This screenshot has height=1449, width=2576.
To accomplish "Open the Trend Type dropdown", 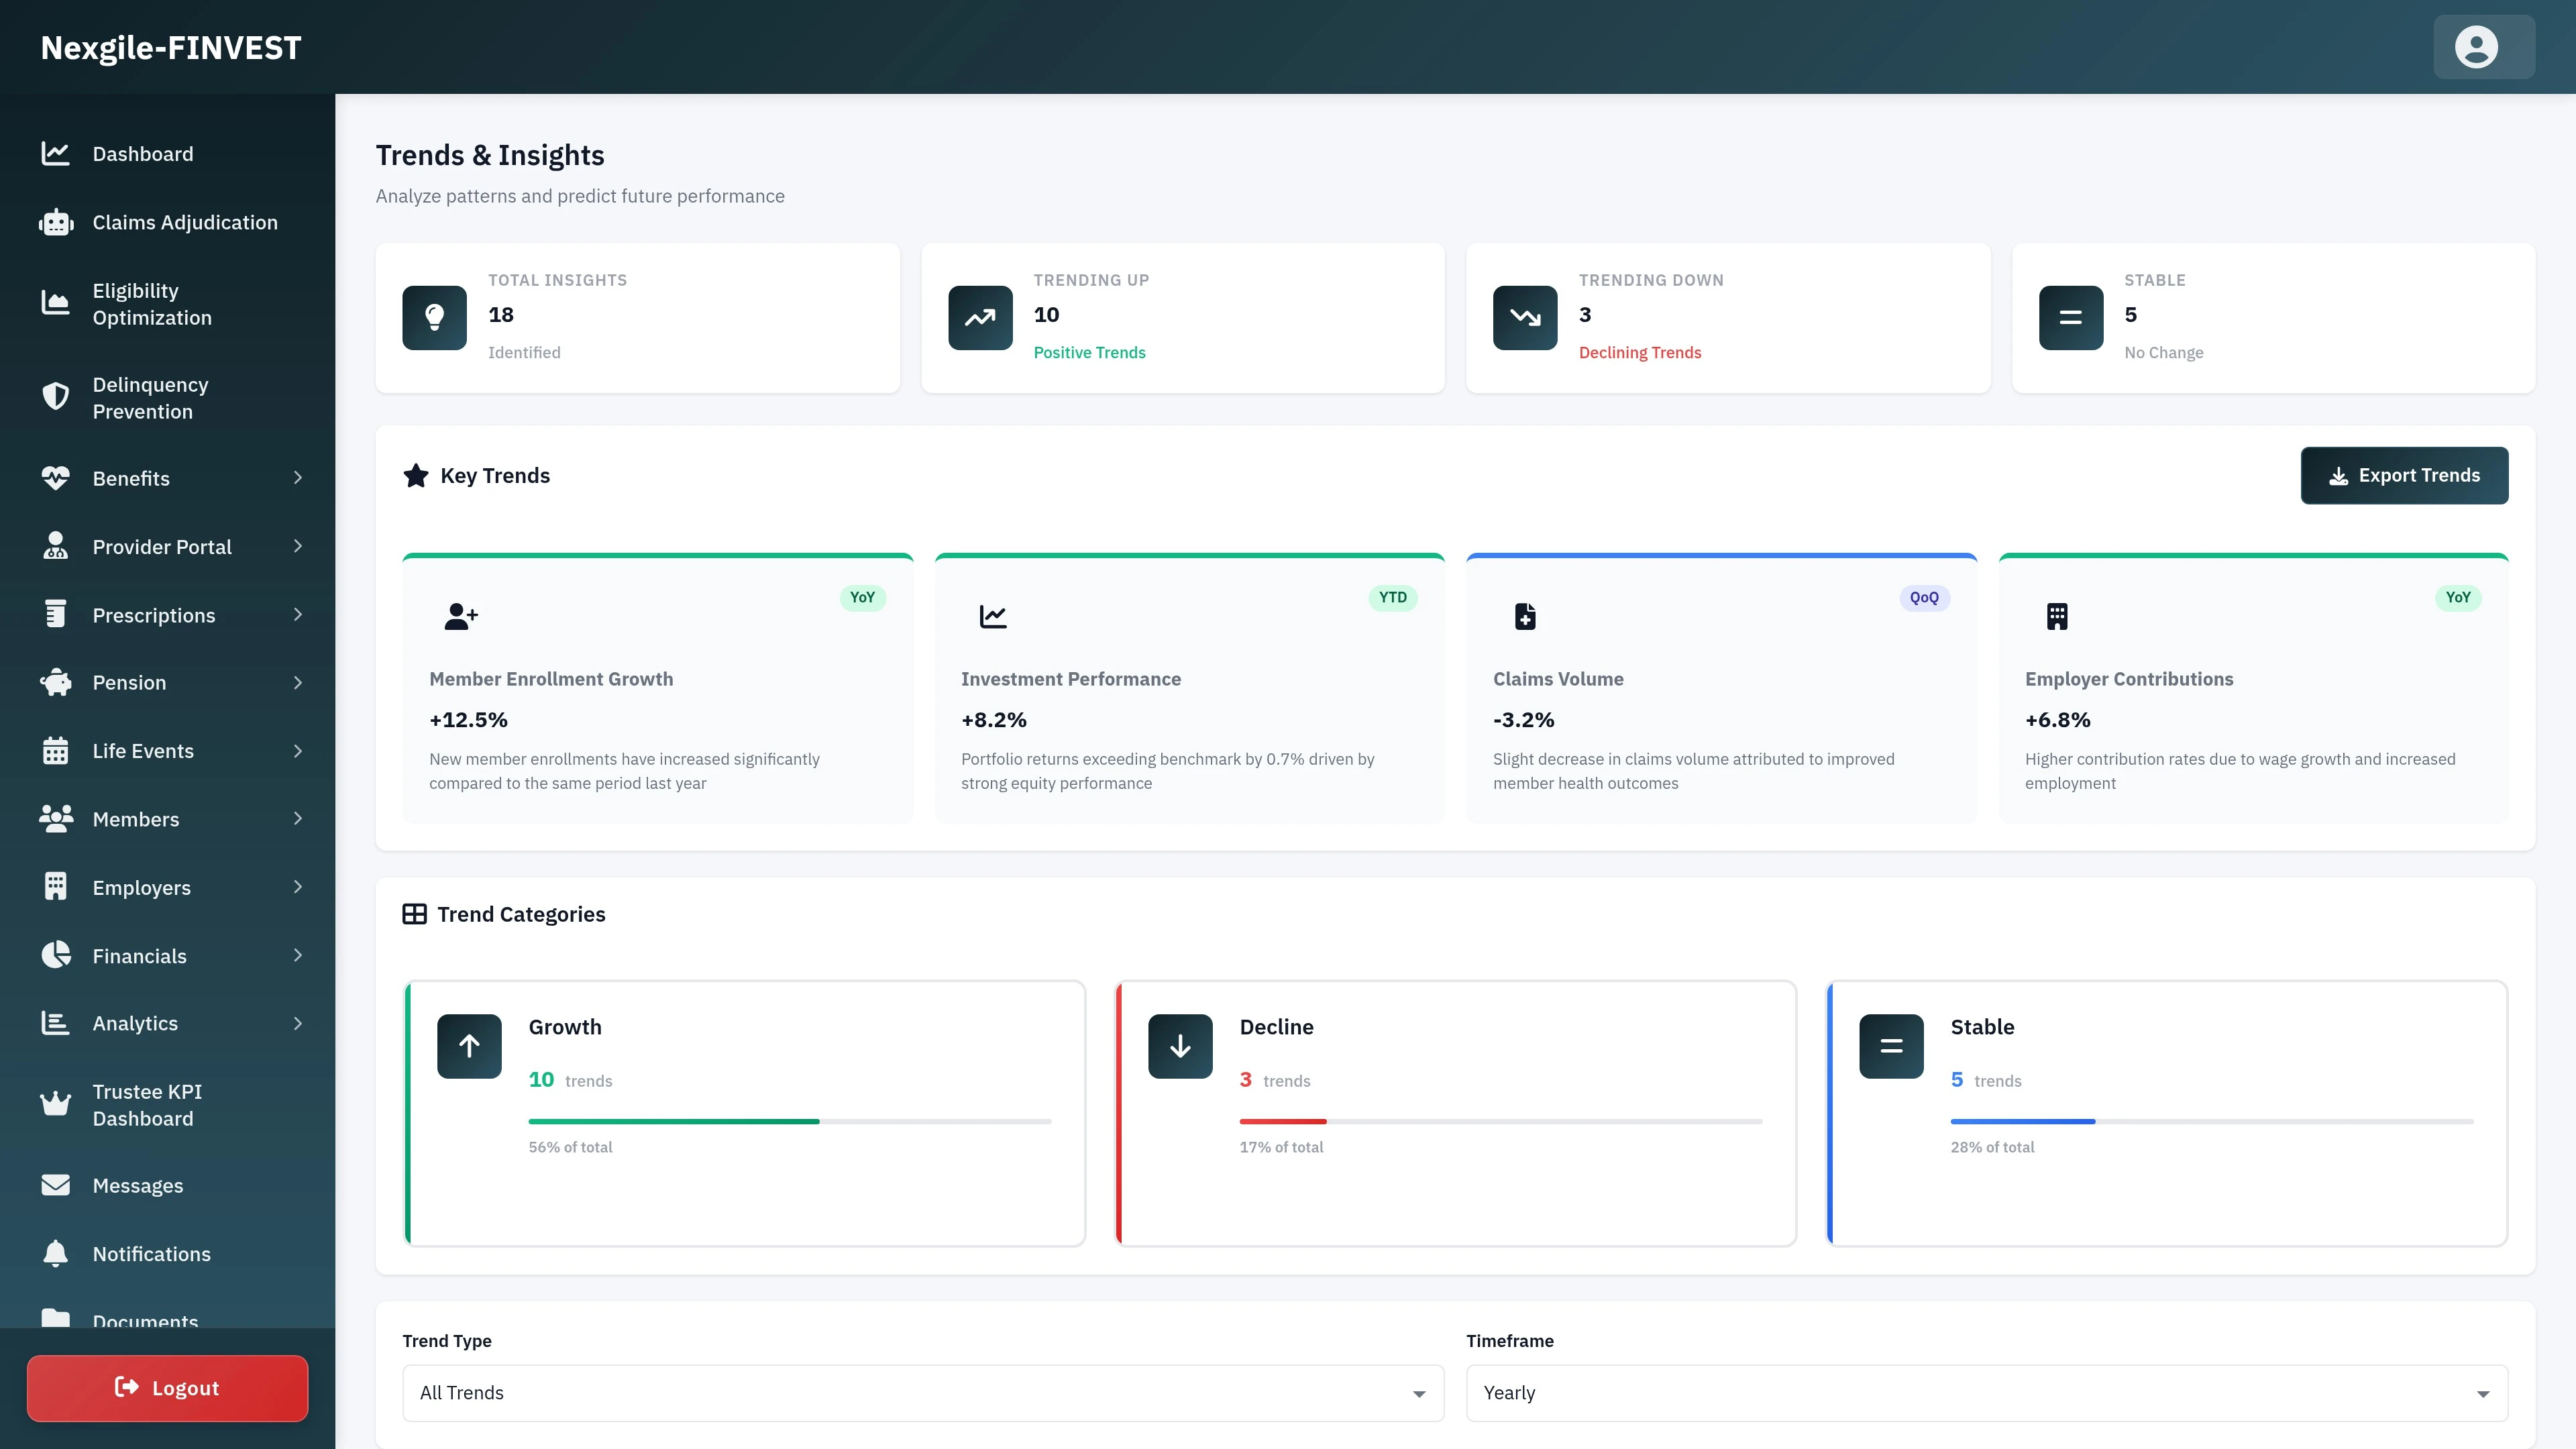I will [x=922, y=1392].
